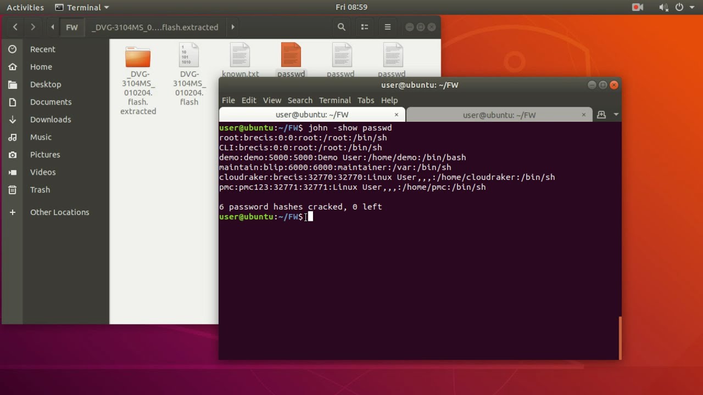The image size is (703, 395).
Task: Select the known.txt file
Action: click(240, 55)
